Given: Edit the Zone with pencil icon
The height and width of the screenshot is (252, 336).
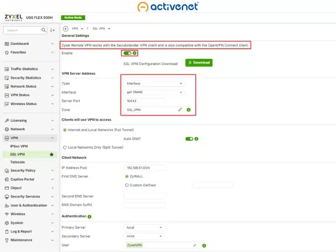Looking at the screenshot, I should point(180,110).
